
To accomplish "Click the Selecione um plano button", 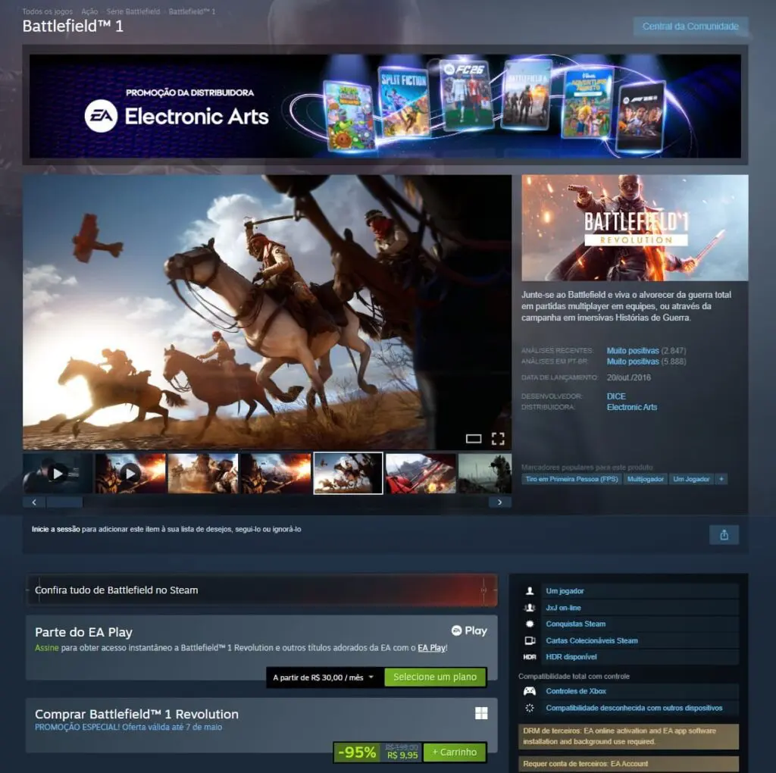I will (x=435, y=677).
